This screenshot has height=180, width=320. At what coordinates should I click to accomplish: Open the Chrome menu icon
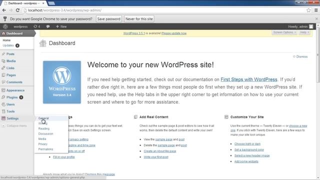click(x=316, y=10)
